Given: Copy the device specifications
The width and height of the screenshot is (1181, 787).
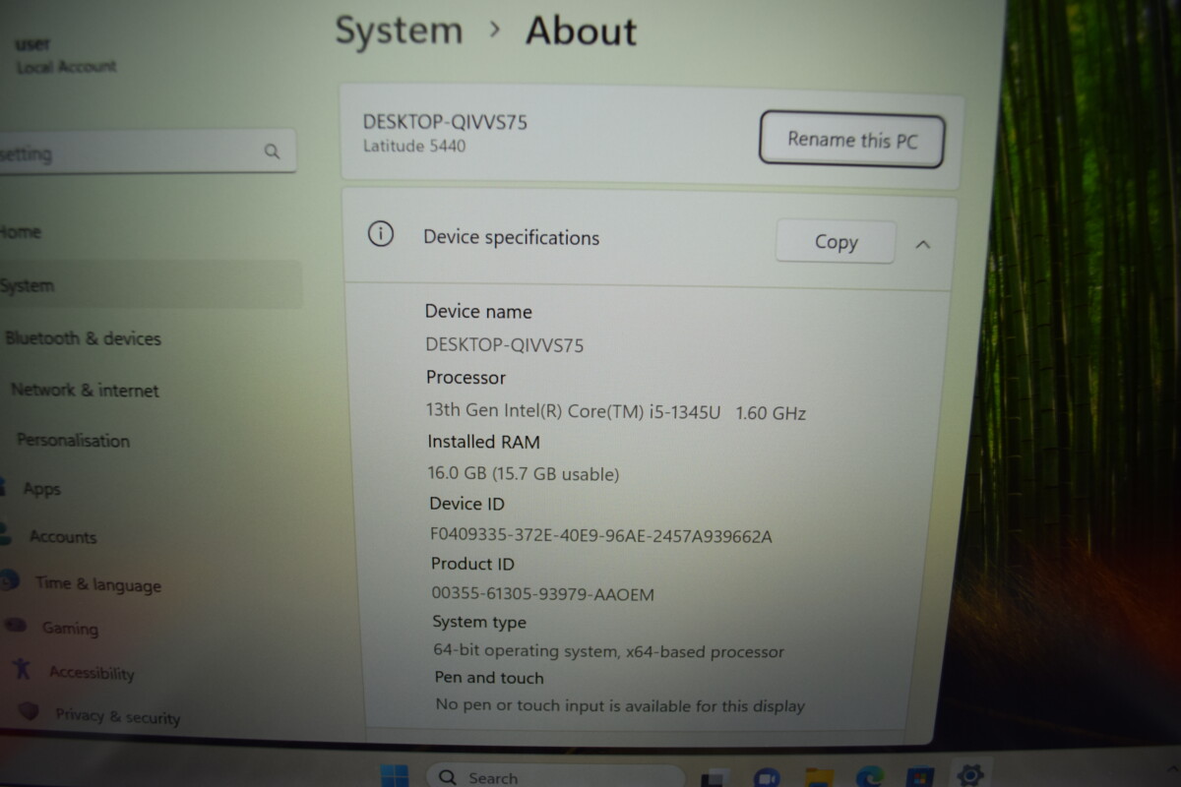Looking at the screenshot, I should (836, 242).
